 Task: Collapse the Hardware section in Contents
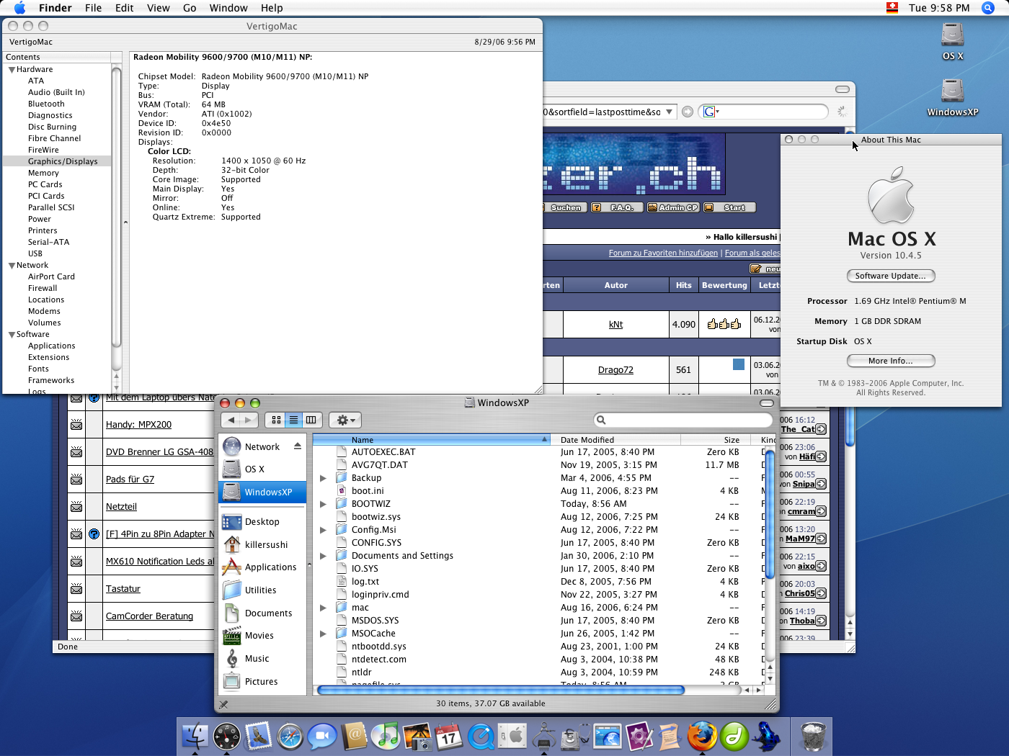tap(12, 70)
